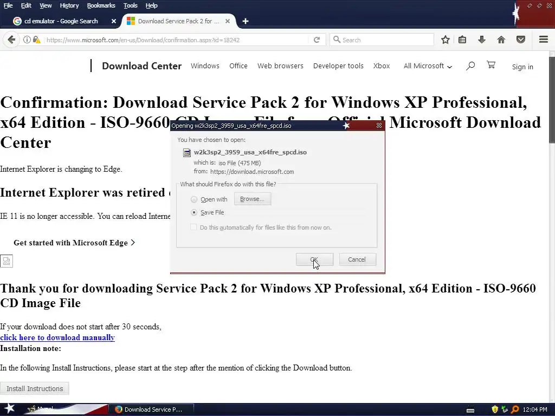Expand the All Microsoft dropdown
The image size is (555, 416).
tap(428, 66)
